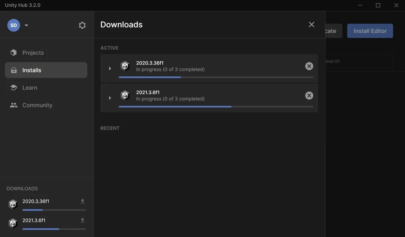The image size is (405, 237).
Task: Select the RECENT downloads section header
Action: (x=110, y=128)
